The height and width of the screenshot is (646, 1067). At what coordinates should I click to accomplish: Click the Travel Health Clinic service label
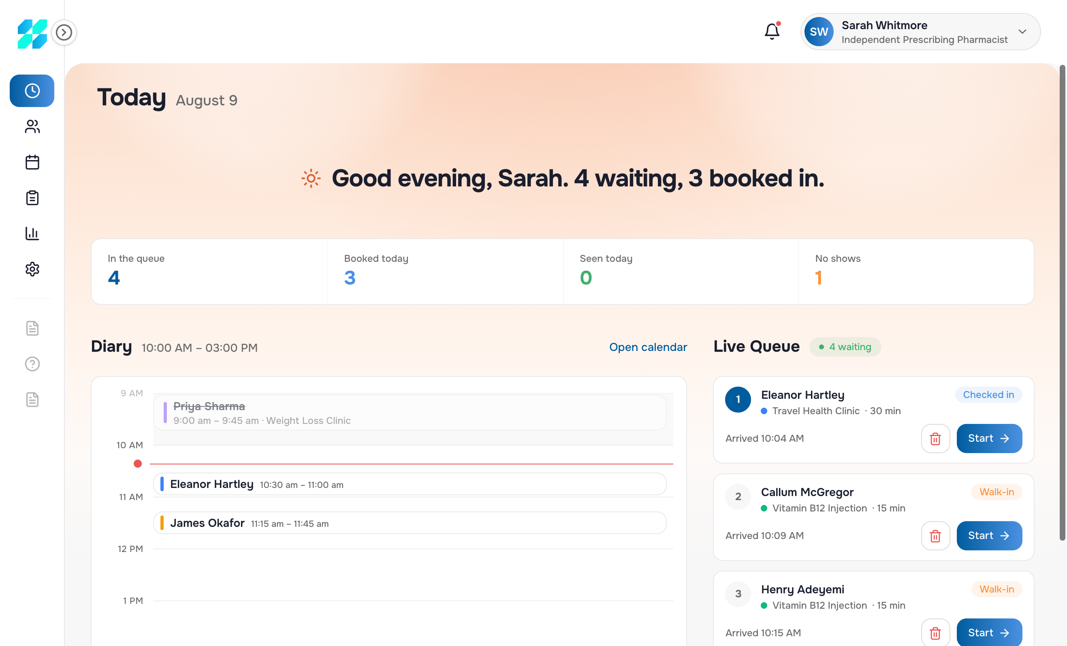tap(815, 411)
